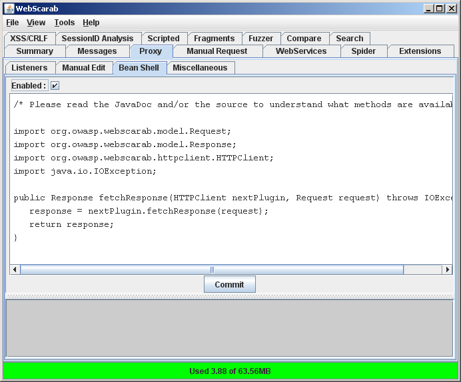Click the horizontal scrollbar thumb in code editor
Screen dimensions: 461x382
coord(212,270)
